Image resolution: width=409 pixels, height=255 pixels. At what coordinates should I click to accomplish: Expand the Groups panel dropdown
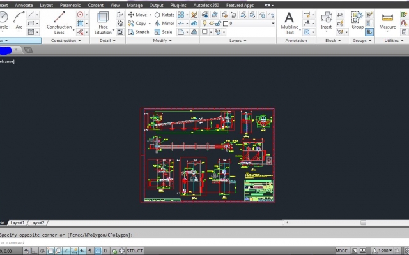coord(362,41)
